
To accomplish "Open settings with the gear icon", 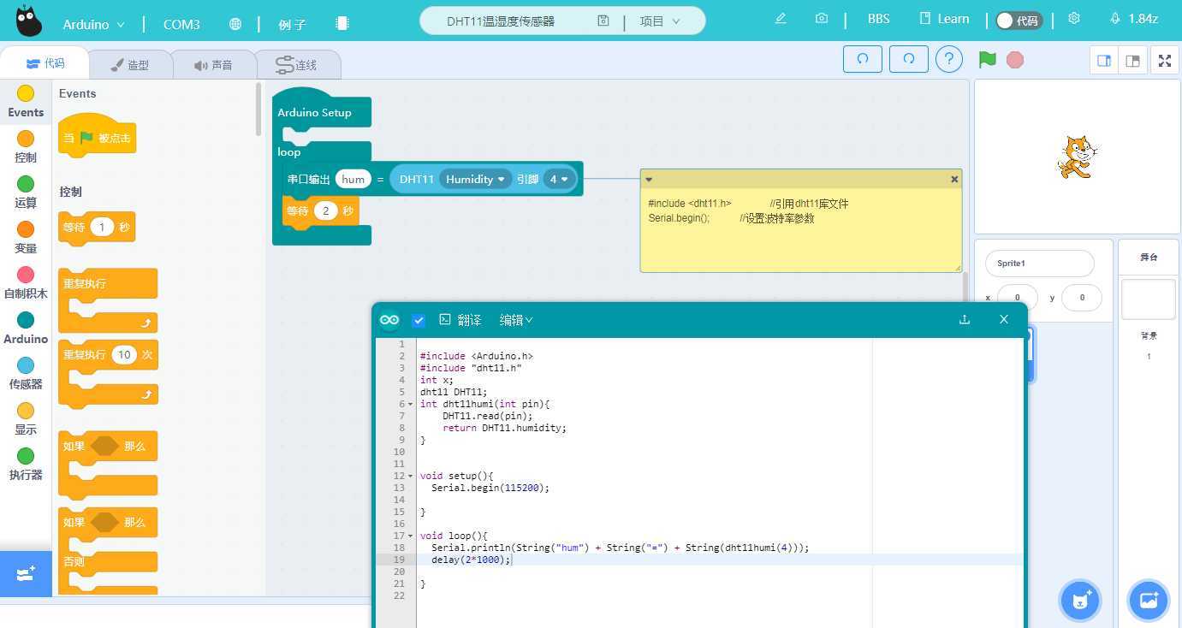I will coord(1074,18).
